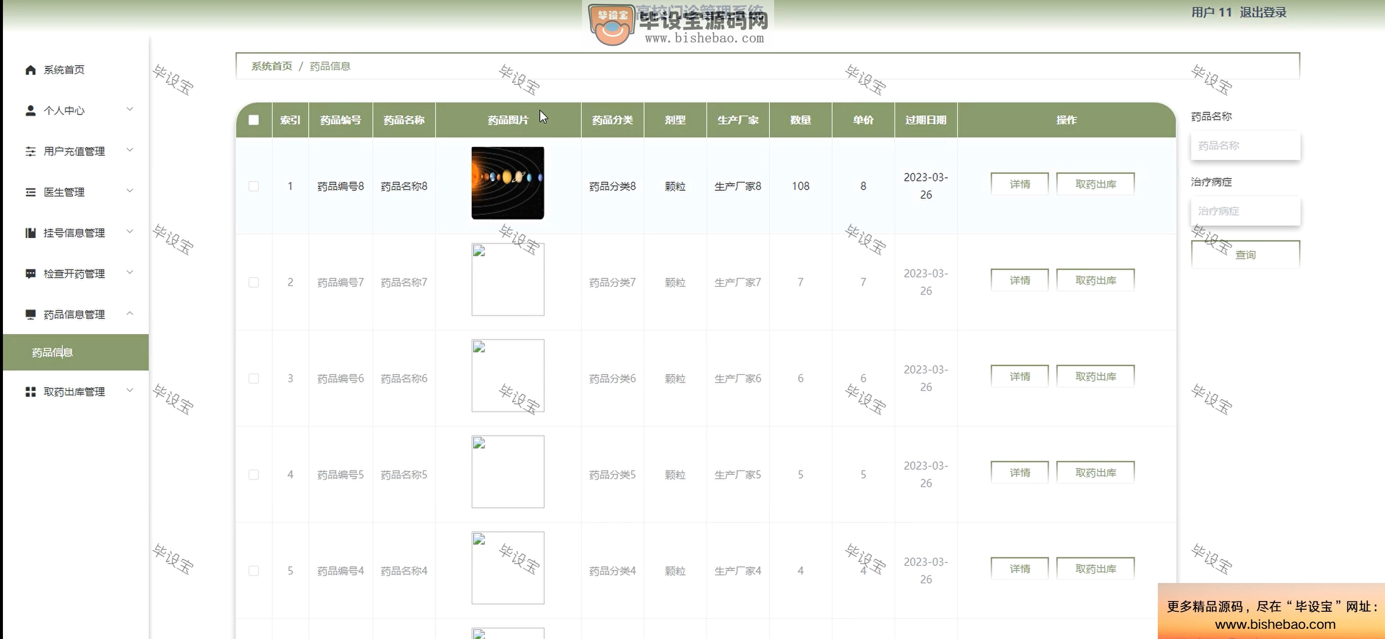Screen dimensions: 1385x639
Task: Click 详情 for 药品名称6
Action: tap(1019, 376)
